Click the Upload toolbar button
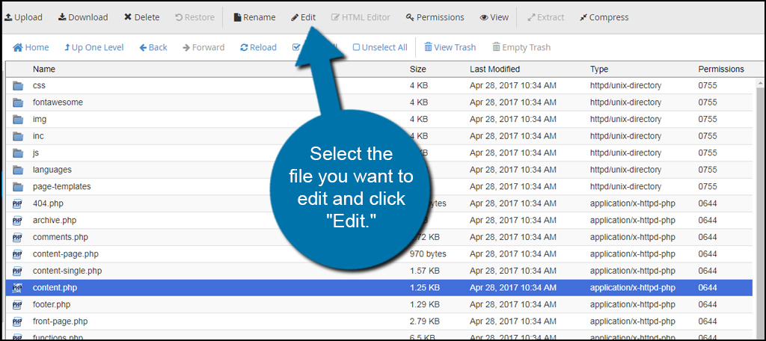Image resolution: width=766 pixels, height=341 pixels. 23,17
